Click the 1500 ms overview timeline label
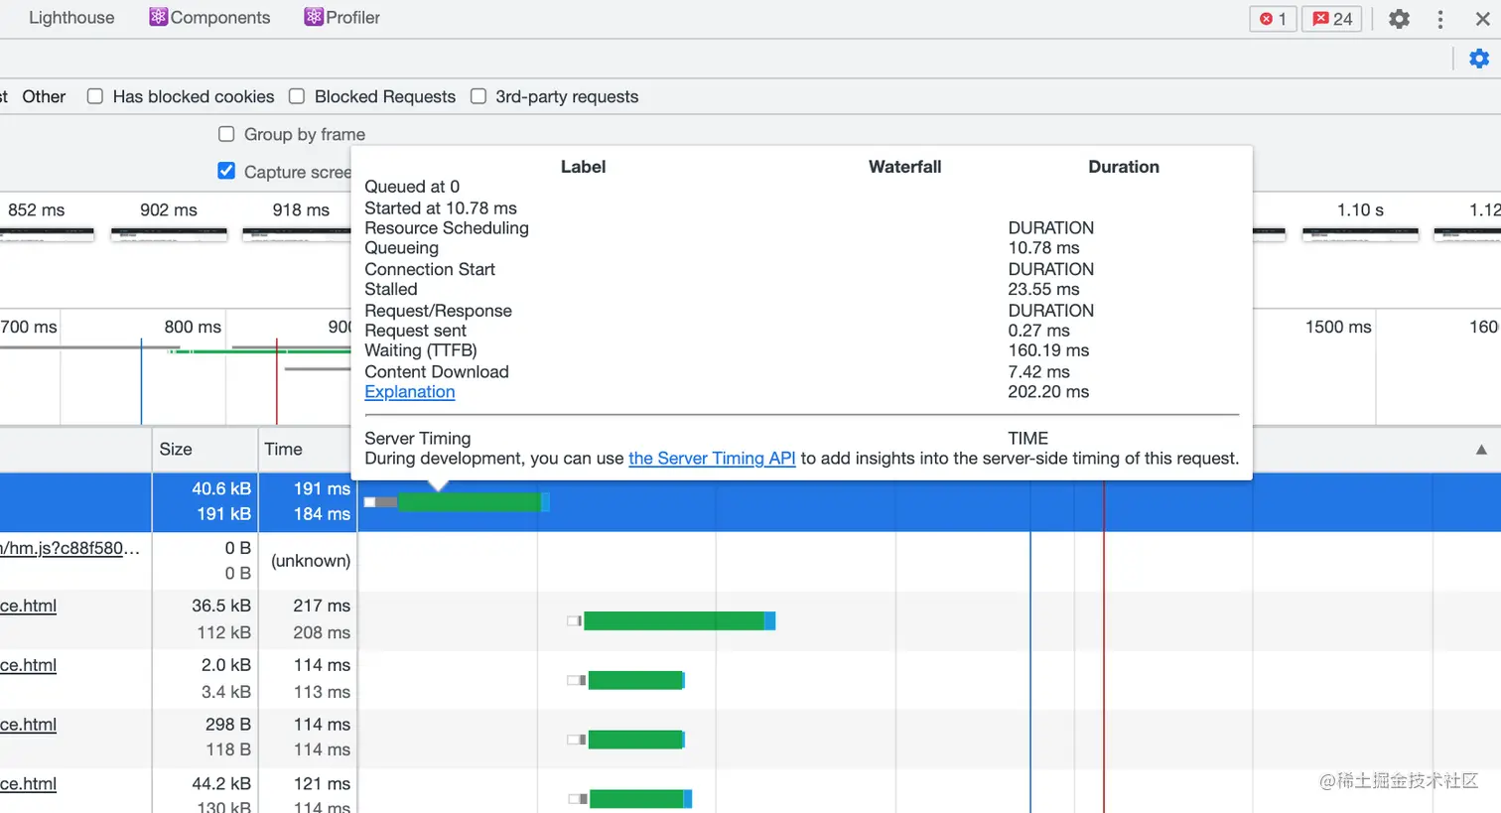 click(x=1338, y=327)
